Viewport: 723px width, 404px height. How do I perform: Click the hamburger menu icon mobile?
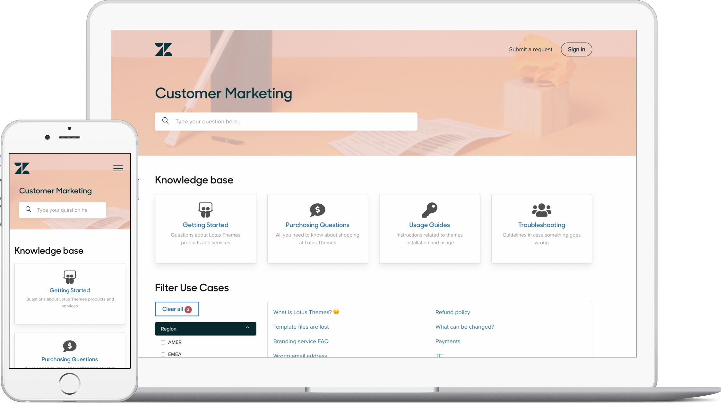click(x=118, y=168)
